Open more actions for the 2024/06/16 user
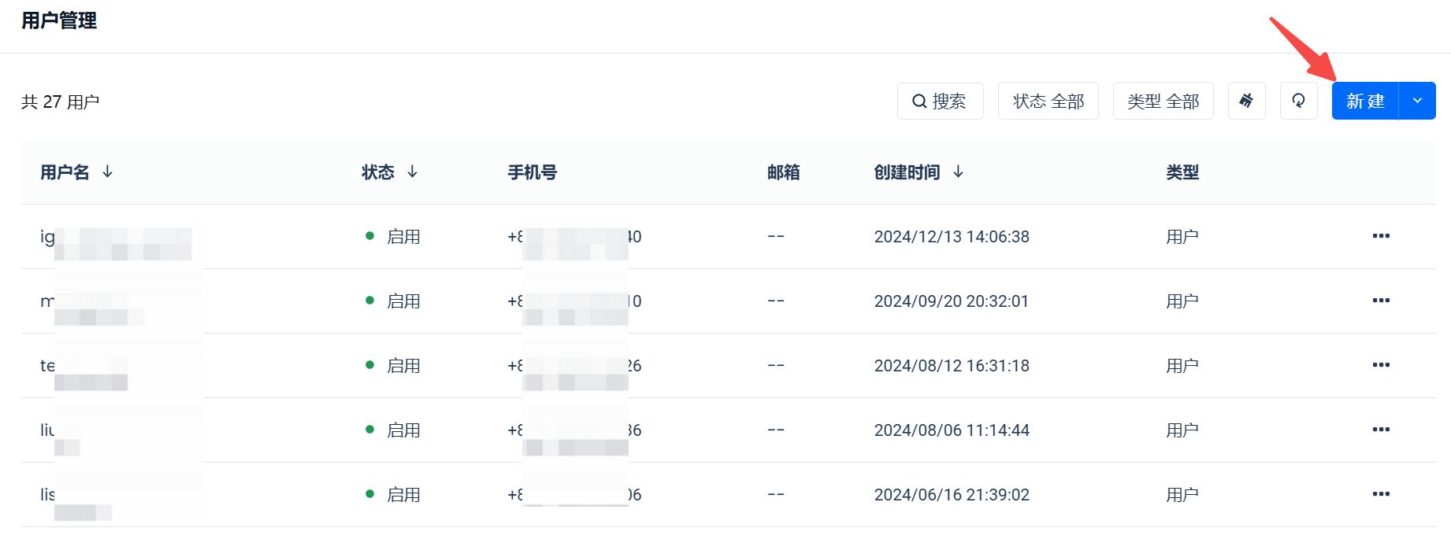 point(1380,494)
